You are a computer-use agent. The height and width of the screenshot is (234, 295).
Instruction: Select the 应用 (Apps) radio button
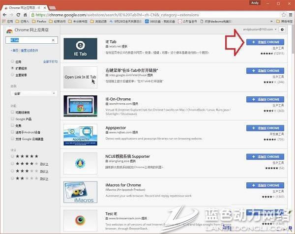click(12, 61)
